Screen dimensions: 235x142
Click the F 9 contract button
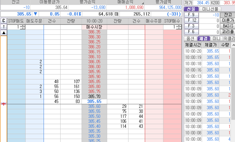[x=191, y=15]
